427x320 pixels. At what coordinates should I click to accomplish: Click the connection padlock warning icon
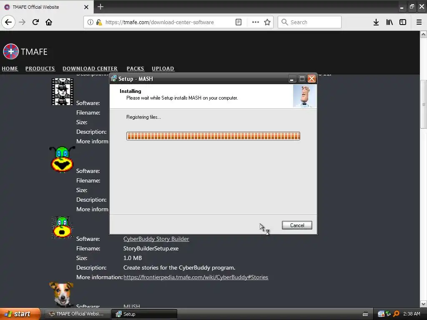(x=99, y=22)
